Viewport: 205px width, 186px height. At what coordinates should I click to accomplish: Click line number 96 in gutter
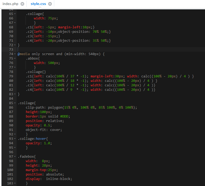click(x=11, y=152)
